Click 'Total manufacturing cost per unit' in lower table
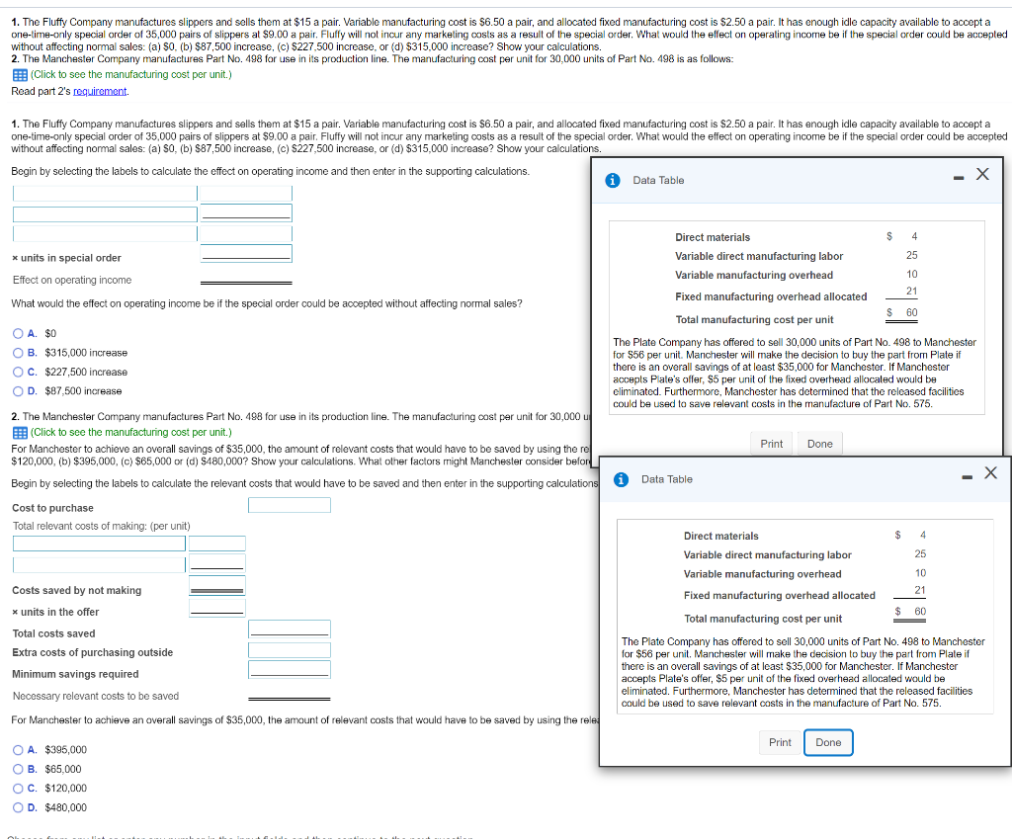This screenshot has height=839, width=1012. click(x=763, y=619)
